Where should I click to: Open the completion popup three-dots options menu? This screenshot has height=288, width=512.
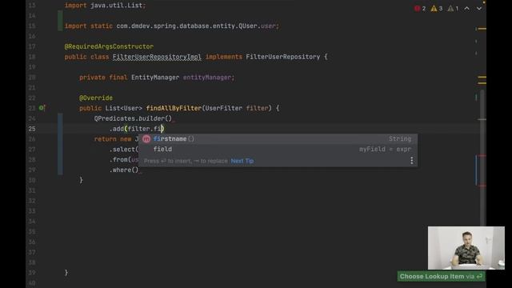pos(411,160)
